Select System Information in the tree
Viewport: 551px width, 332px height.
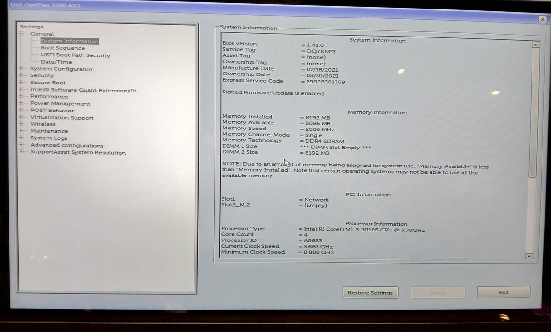coord(70,41)
